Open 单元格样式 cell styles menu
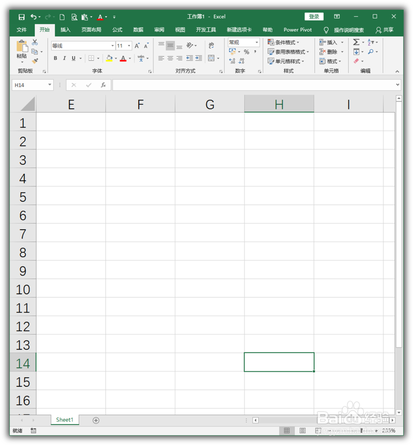 point(286,61)
